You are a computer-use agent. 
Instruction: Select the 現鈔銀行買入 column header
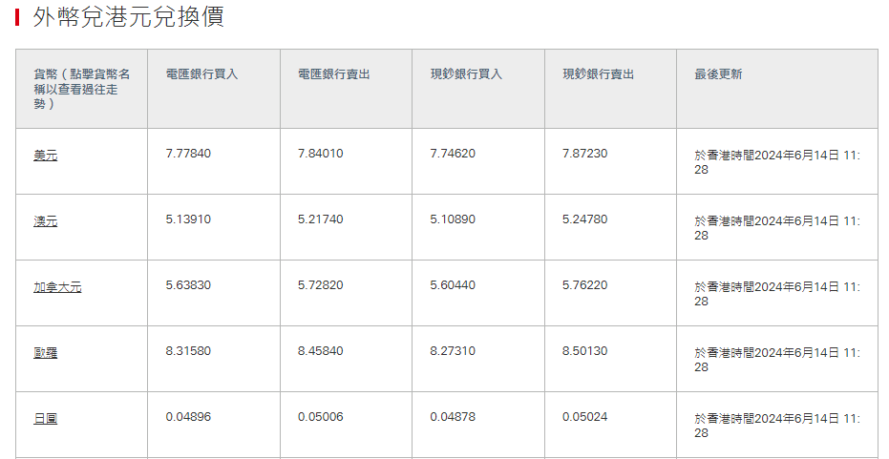(466, 74)
